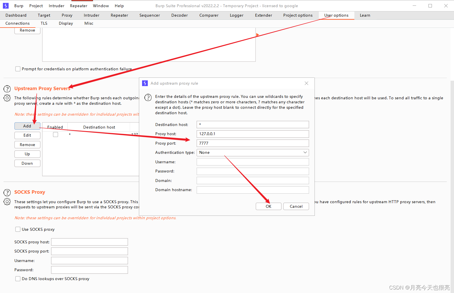Click the Enabled column header
This screenshot has height=293, width=454.
(x=55, y=127)
